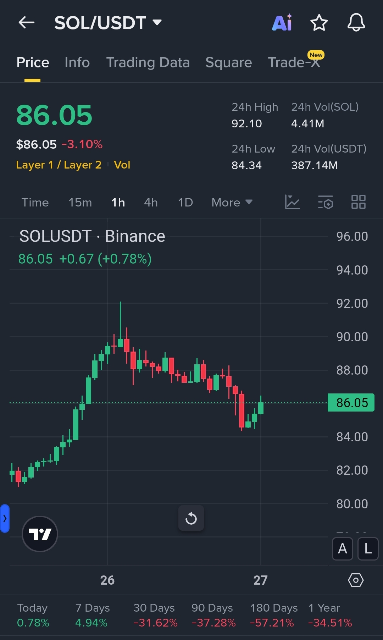Expand the More timeframes dropdown
The width and height of the screenshot is (383, 640).
[232, 202]
